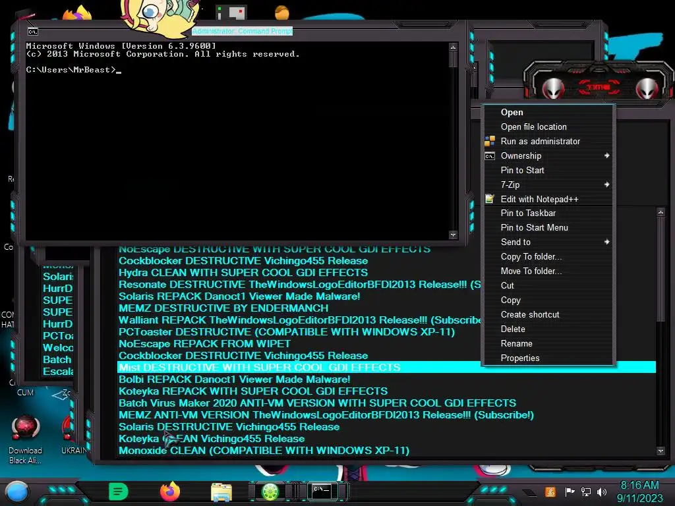Choose Create shortcut
The width and height of the screenshot is (675, 506).
click(x=548, y=314)
